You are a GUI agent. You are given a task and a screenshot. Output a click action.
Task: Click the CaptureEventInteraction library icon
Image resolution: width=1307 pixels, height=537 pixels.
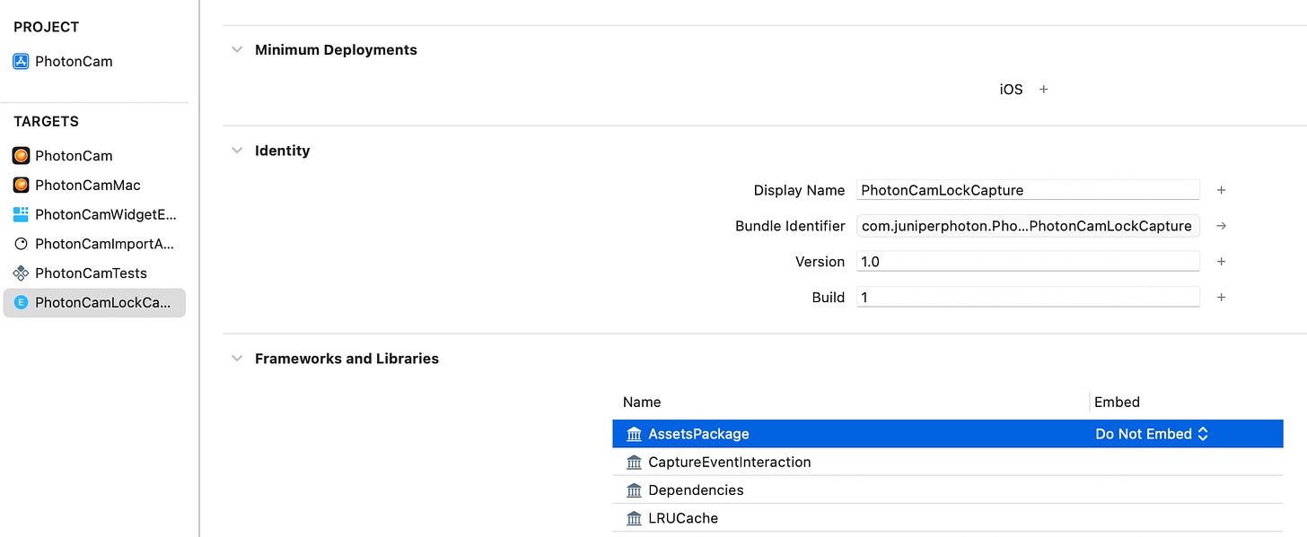(634, 463)
